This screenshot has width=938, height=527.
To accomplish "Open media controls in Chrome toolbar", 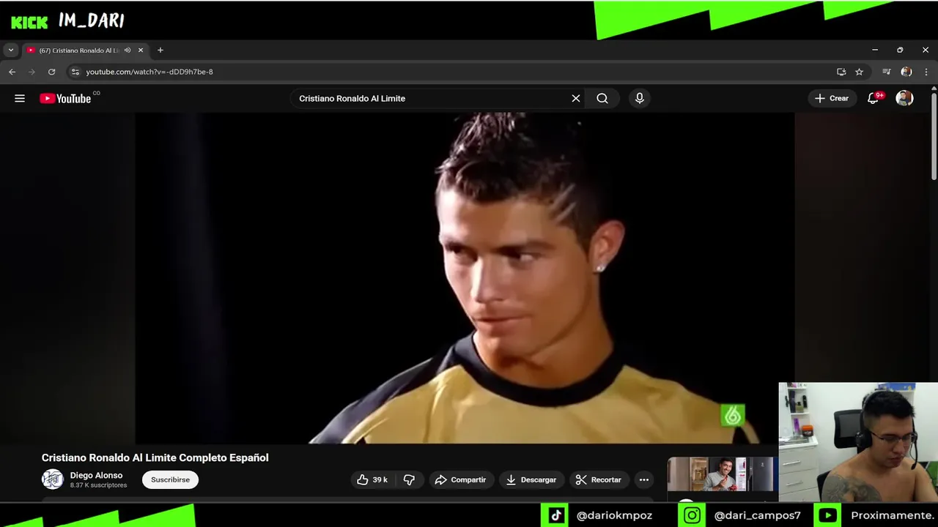I will (x=887, y=72).
